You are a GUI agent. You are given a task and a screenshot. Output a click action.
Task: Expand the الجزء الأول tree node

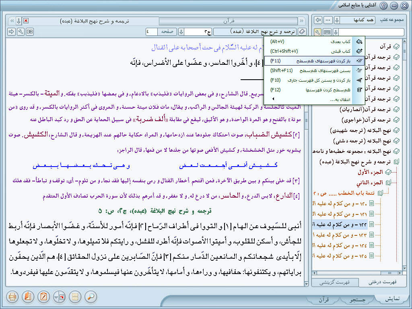pyautogui.click(x=389, y=172)
